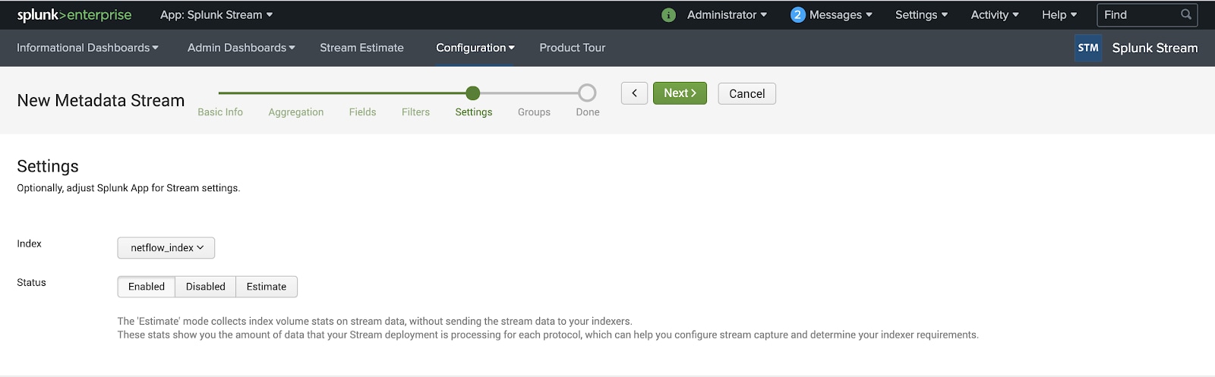Go to the Filters wizard step

click(415, 112)
